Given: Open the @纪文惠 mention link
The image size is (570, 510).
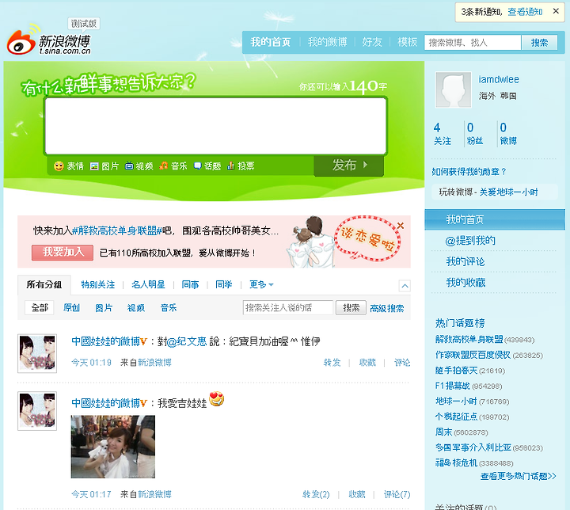Looking at the screenshot, I should coord(187,341).
